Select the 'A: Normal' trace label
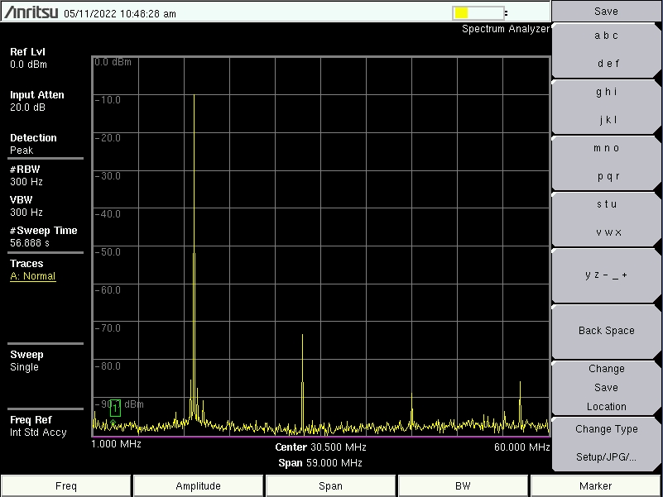Viewport: 663px width, 497px height. [x=33, y=276]
